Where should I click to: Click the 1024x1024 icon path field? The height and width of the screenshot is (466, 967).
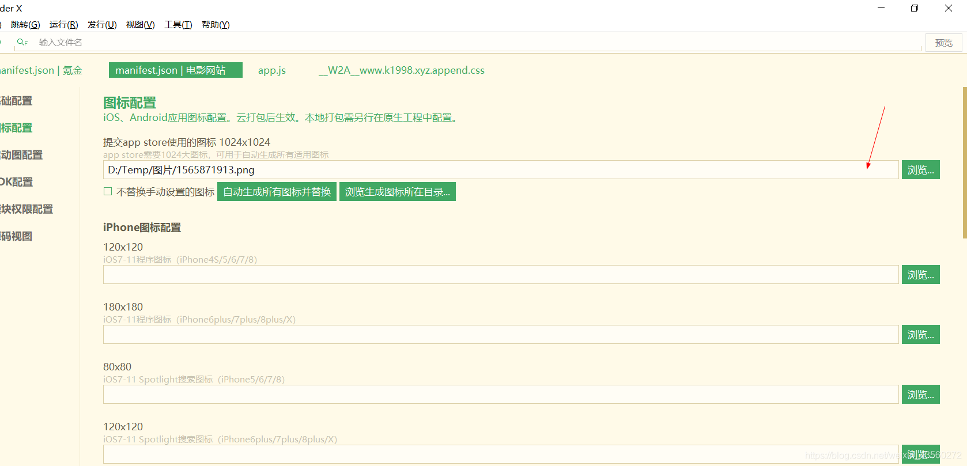click(x=501, y=170)
